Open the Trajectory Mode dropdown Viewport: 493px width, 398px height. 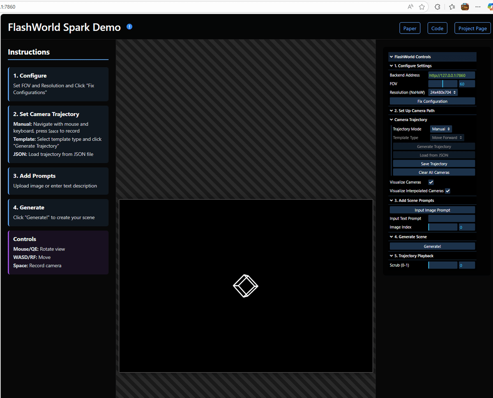pyautogui.click(x=441, y=128)
